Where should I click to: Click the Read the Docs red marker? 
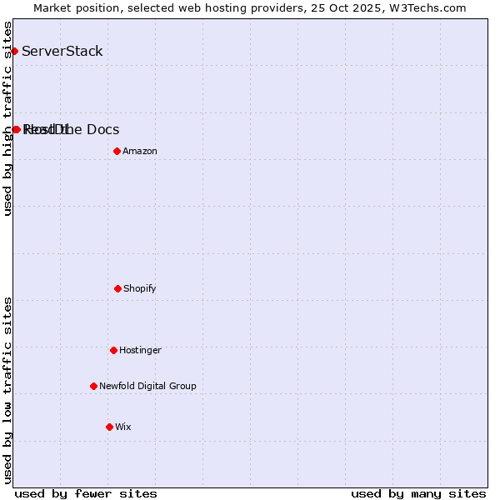16,129
